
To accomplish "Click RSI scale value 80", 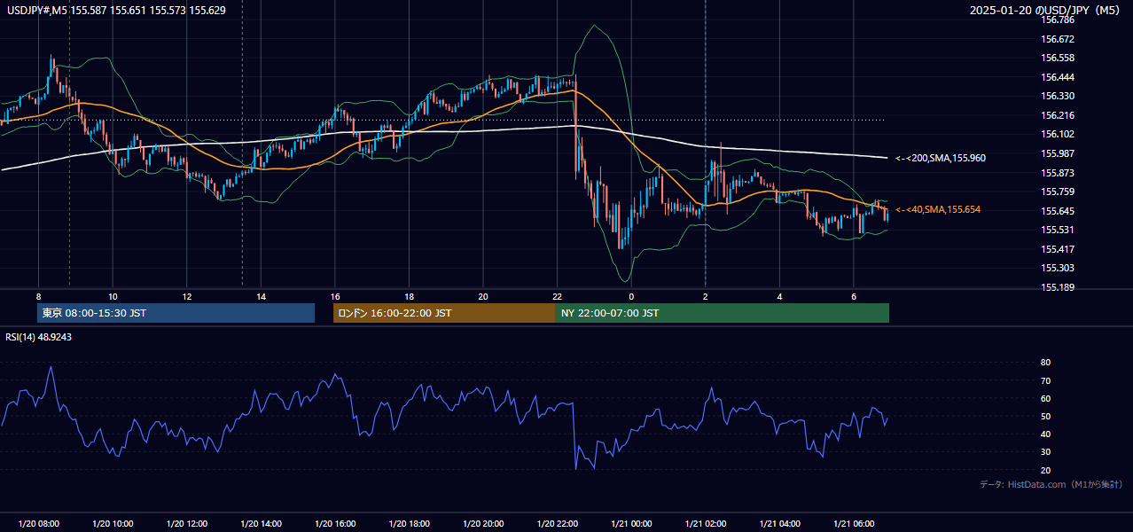I will [x=1045, y=363].
